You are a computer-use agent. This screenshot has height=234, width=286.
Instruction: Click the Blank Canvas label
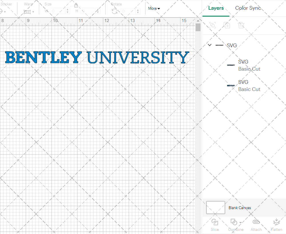[x=240, y=208]
